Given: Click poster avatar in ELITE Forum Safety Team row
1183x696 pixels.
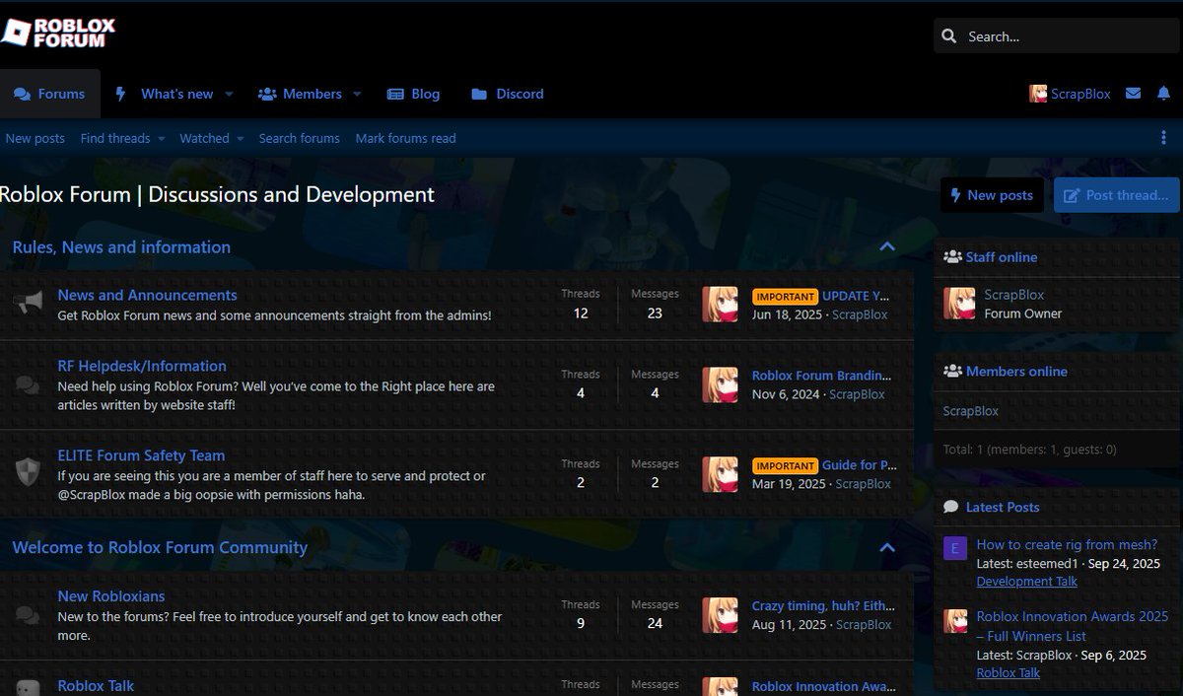Looking at the screenshot, I should [720, 474].
